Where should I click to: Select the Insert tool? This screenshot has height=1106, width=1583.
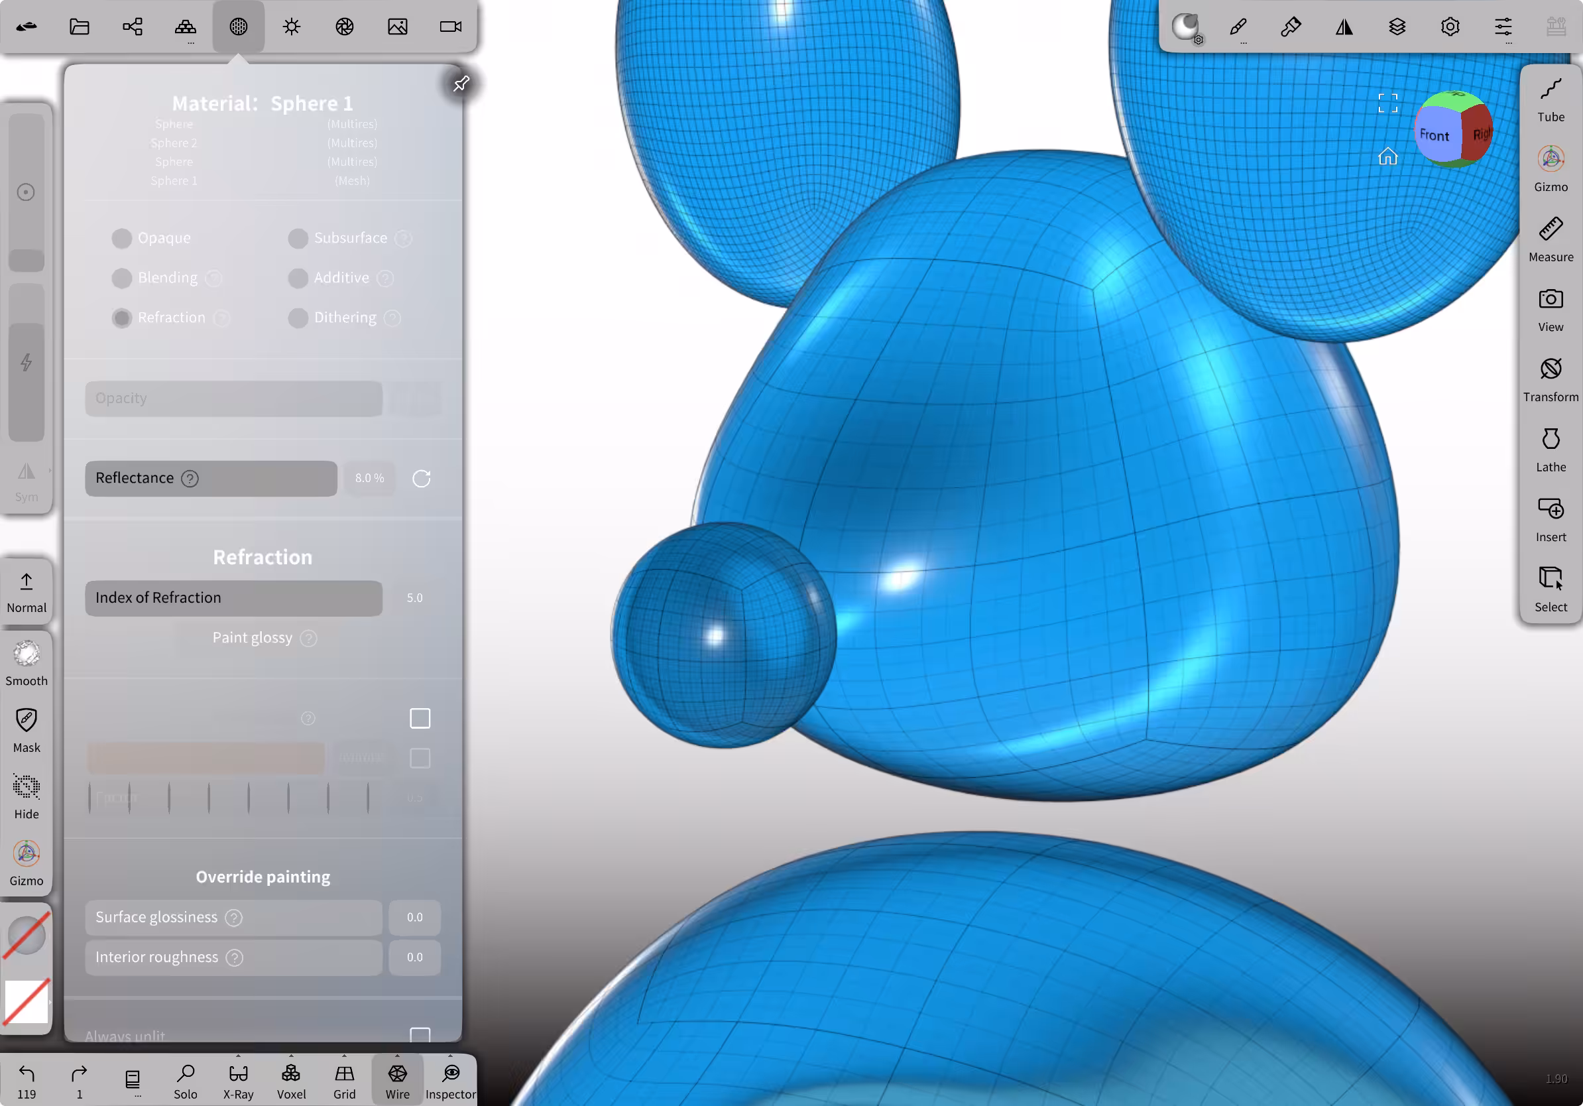point(1551,521)
